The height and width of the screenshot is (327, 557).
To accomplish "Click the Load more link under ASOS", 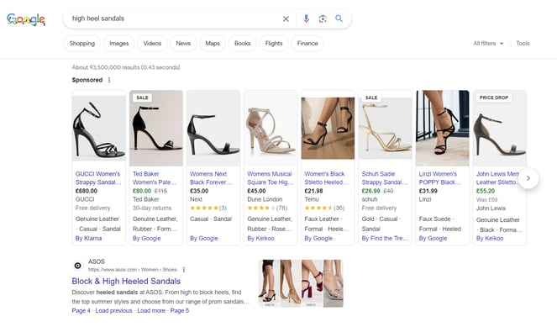I will pos(151,311).
